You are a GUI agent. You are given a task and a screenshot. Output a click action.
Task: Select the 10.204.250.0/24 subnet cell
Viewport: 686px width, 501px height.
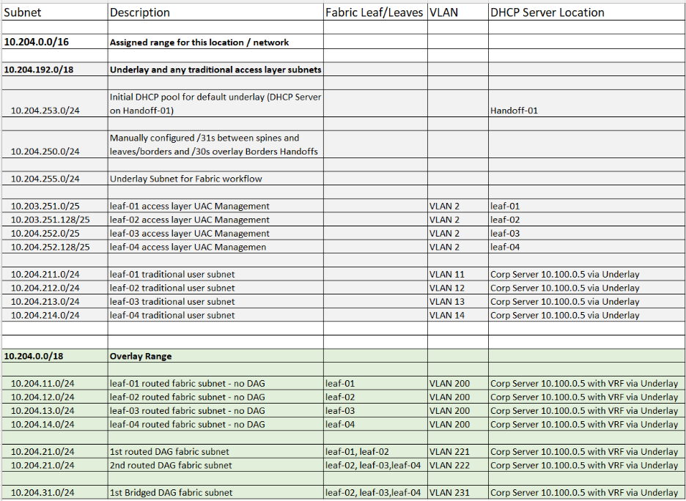pos(55,144)
